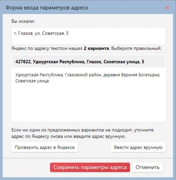Viewport: 176px width, 180px height.
Task: Select the '427622, Удмуртская Республика, Глазов' variant
Action: 89,62
